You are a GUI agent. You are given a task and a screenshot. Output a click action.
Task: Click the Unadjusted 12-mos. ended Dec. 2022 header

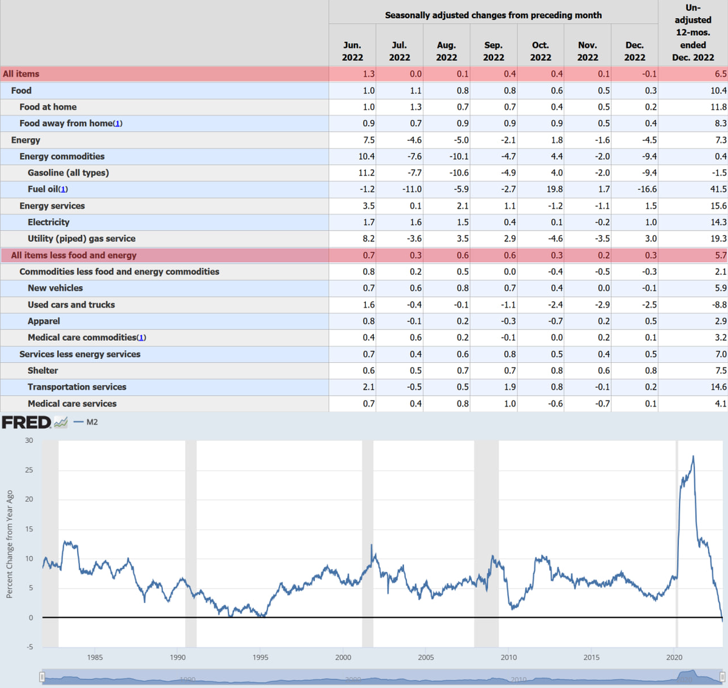click(693, 33)
